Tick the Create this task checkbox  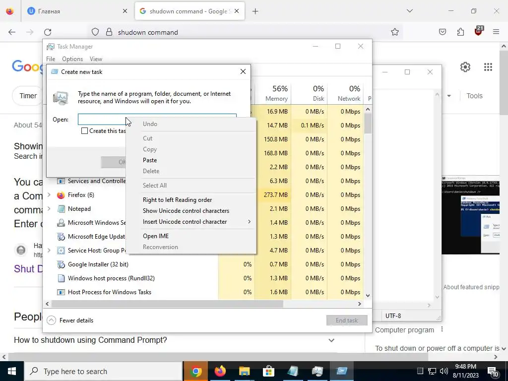tap(84, 131)
